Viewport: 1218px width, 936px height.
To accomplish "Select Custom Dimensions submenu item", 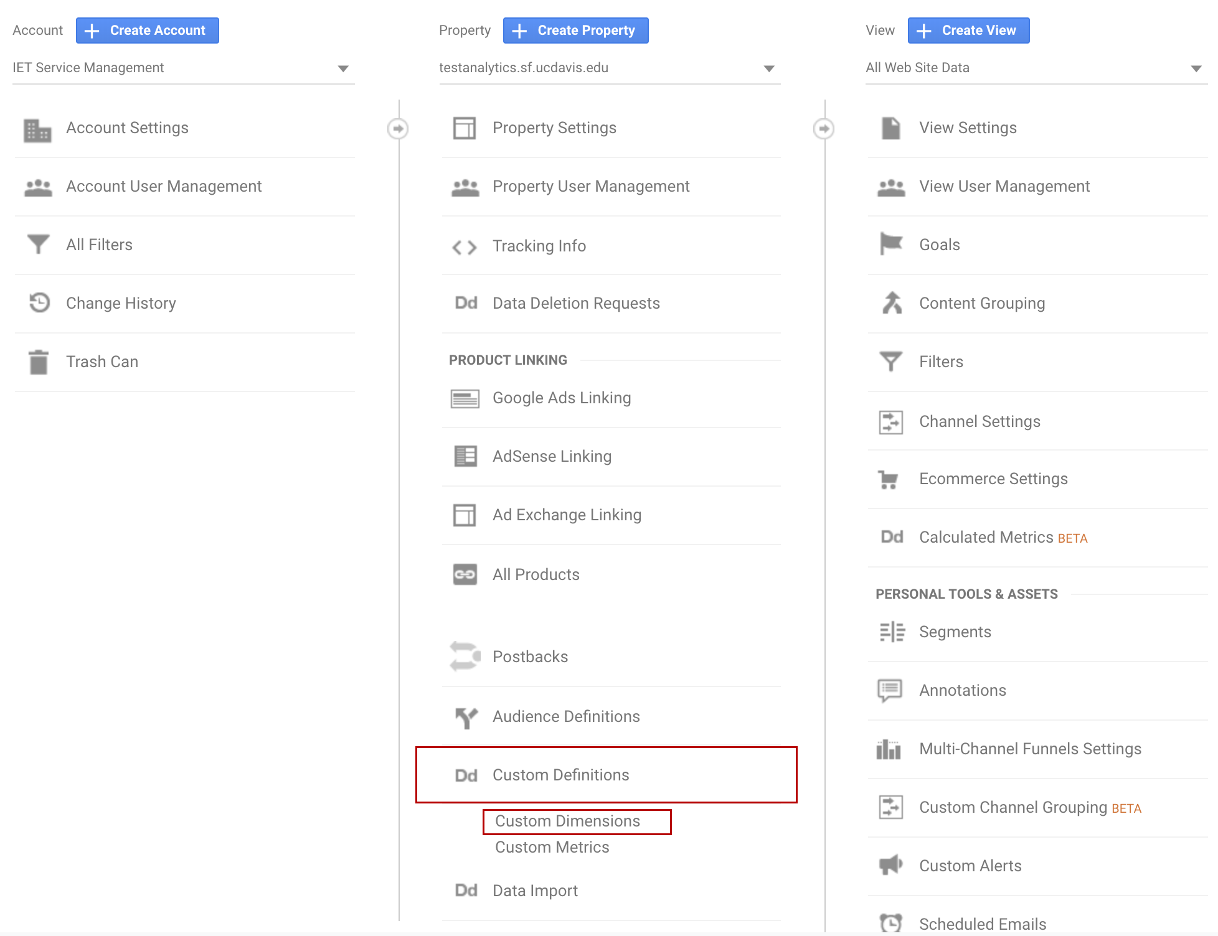I will pyautogui.click(x=567, y=821).
